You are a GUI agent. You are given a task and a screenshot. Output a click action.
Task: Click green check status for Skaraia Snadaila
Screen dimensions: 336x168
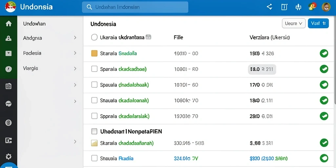coord(324,53)
